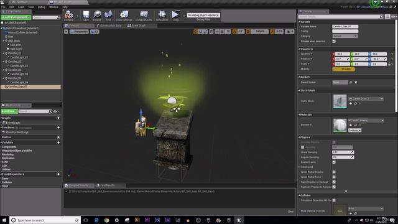Click rotate gizmo mode in viewport toolbar
The width and height of the screenshot is (398, 224).
[200, 32]
